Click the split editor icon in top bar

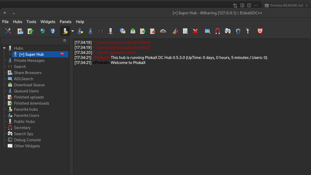click(x=249, y=5)
